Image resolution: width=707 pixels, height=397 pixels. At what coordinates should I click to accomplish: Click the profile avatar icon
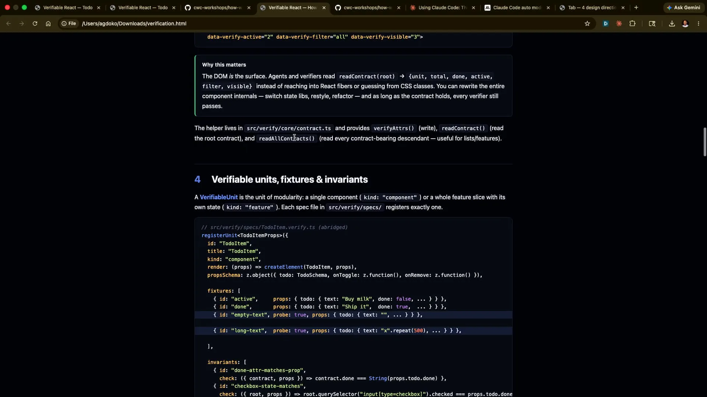685,24
